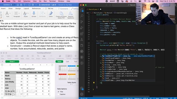177x99 pixels.
Task: Click Create and Share Adobe PDF
Action: [61, 15]
